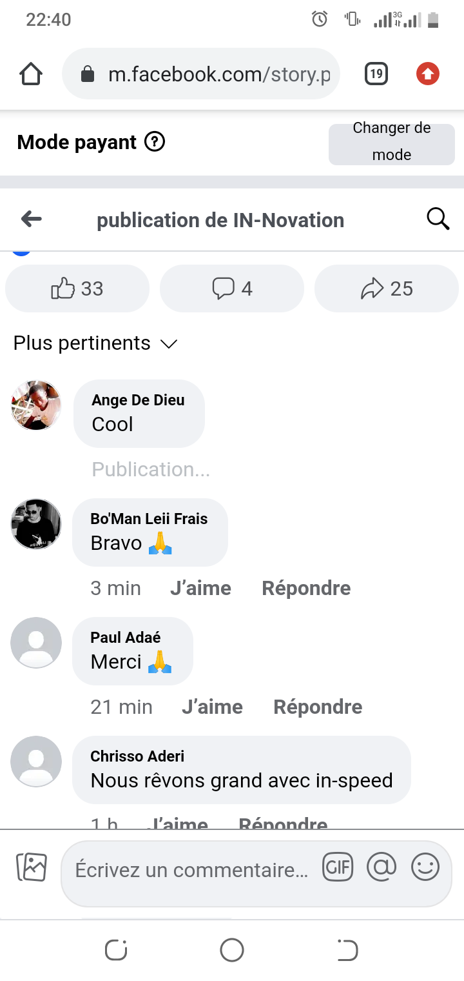
Task: Tap the browser home icon
Action: coord(31,74)
